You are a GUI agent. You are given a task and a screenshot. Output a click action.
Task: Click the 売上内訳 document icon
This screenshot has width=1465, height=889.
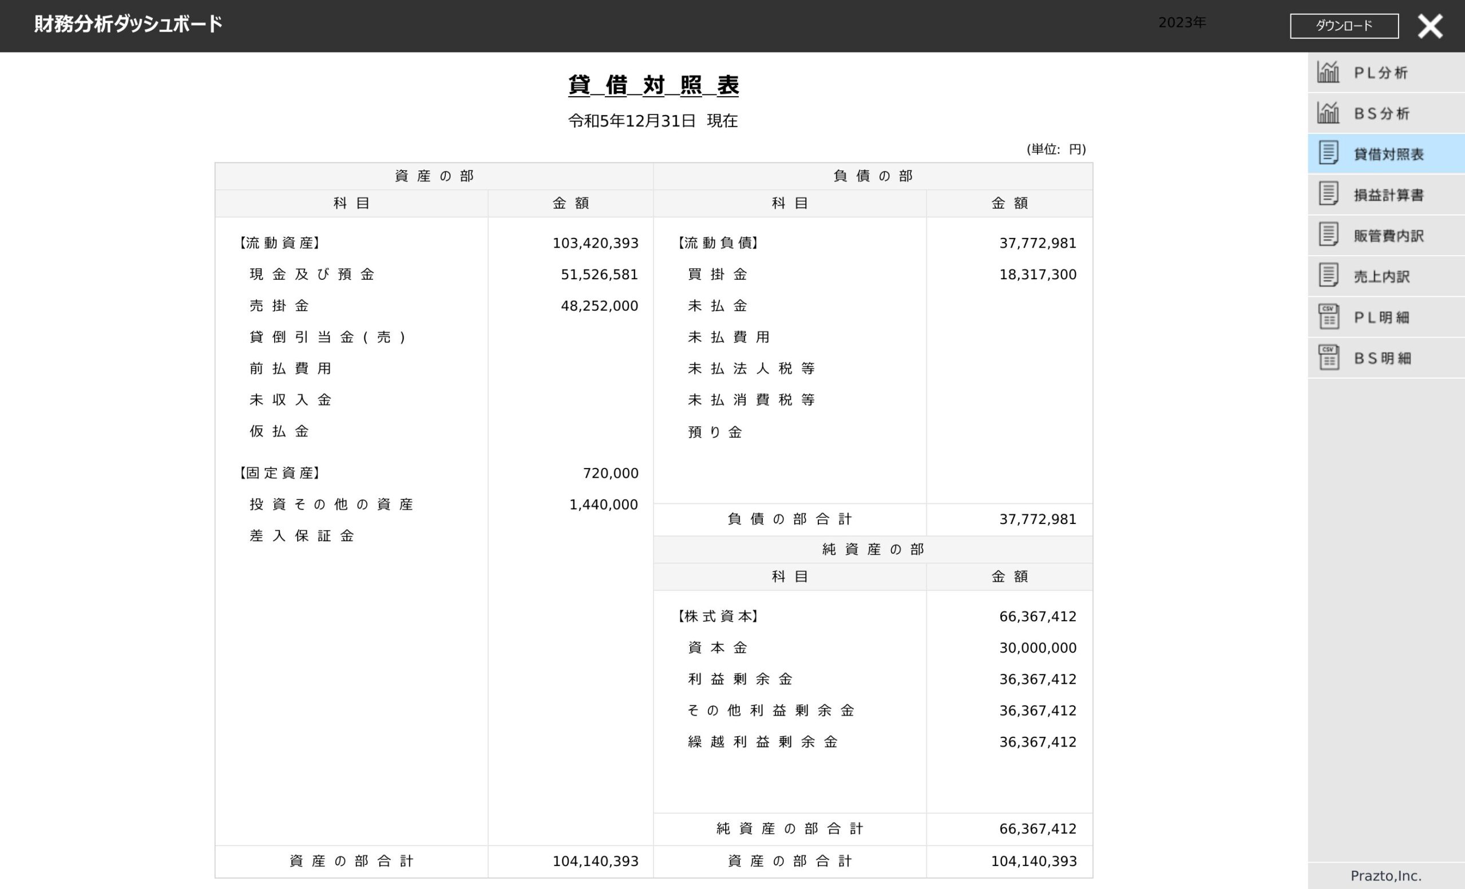pyautogui.click(x=1328, y=276)
